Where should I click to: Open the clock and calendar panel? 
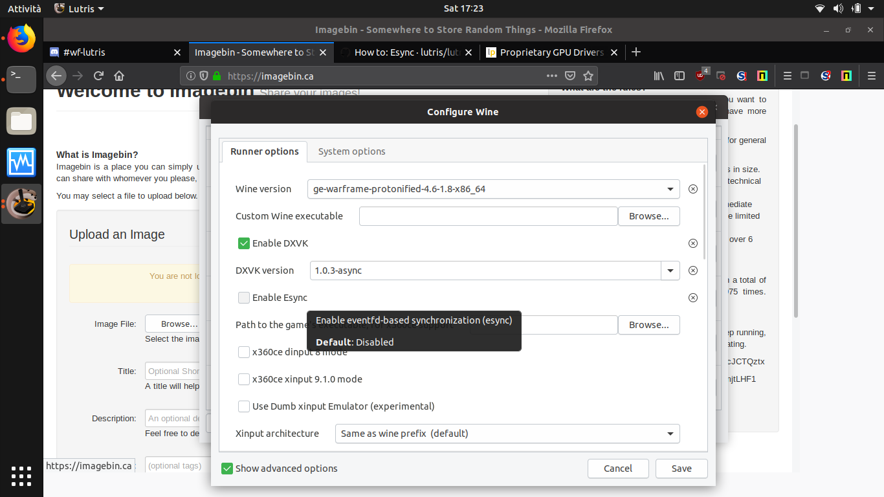click(463, 8)
